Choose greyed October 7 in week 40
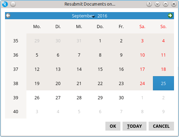Viewport: 179px width, 137px height. click(121, 111)
